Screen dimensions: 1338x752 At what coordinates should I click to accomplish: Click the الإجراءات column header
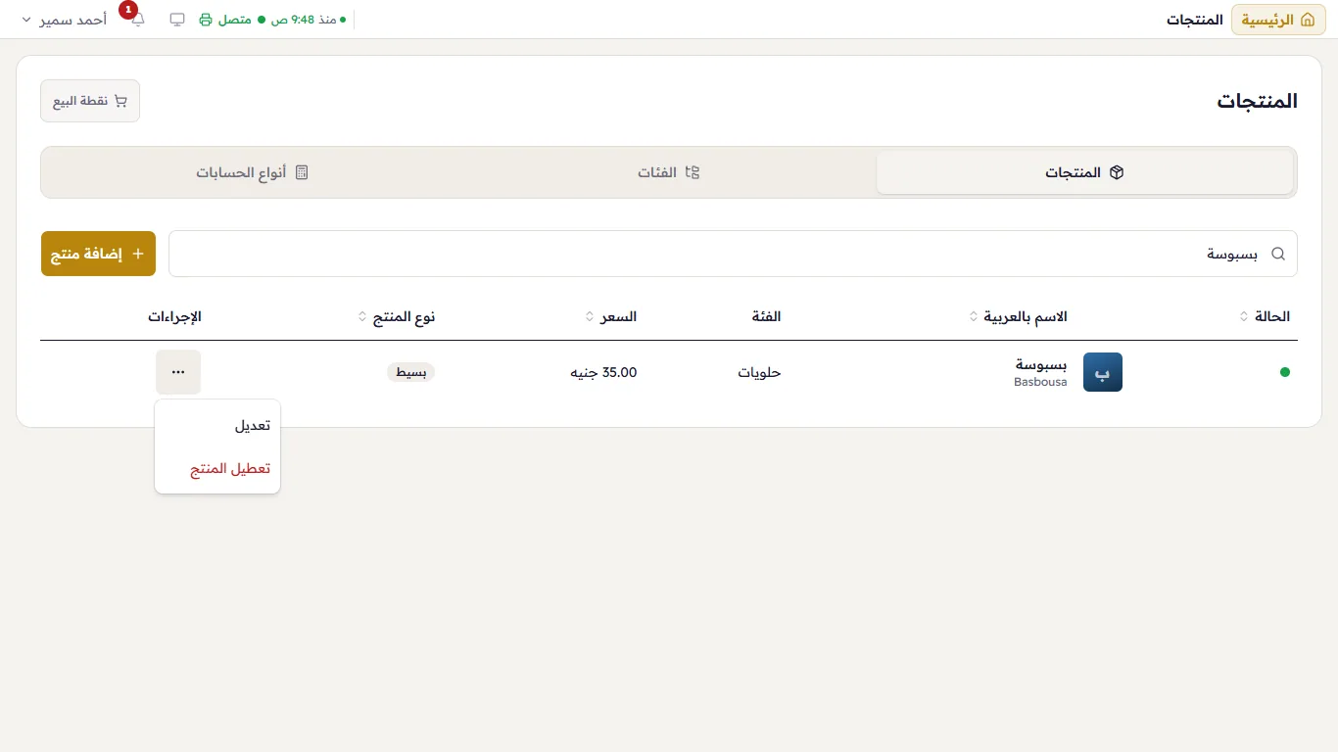click(x=175, y=316)
